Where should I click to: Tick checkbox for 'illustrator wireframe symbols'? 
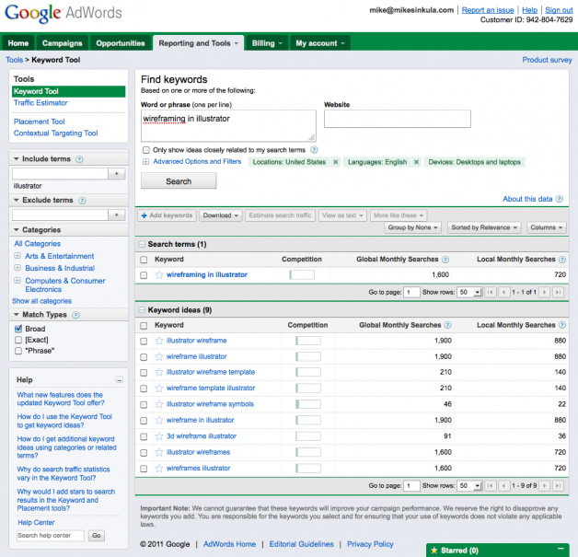(144, 405)
